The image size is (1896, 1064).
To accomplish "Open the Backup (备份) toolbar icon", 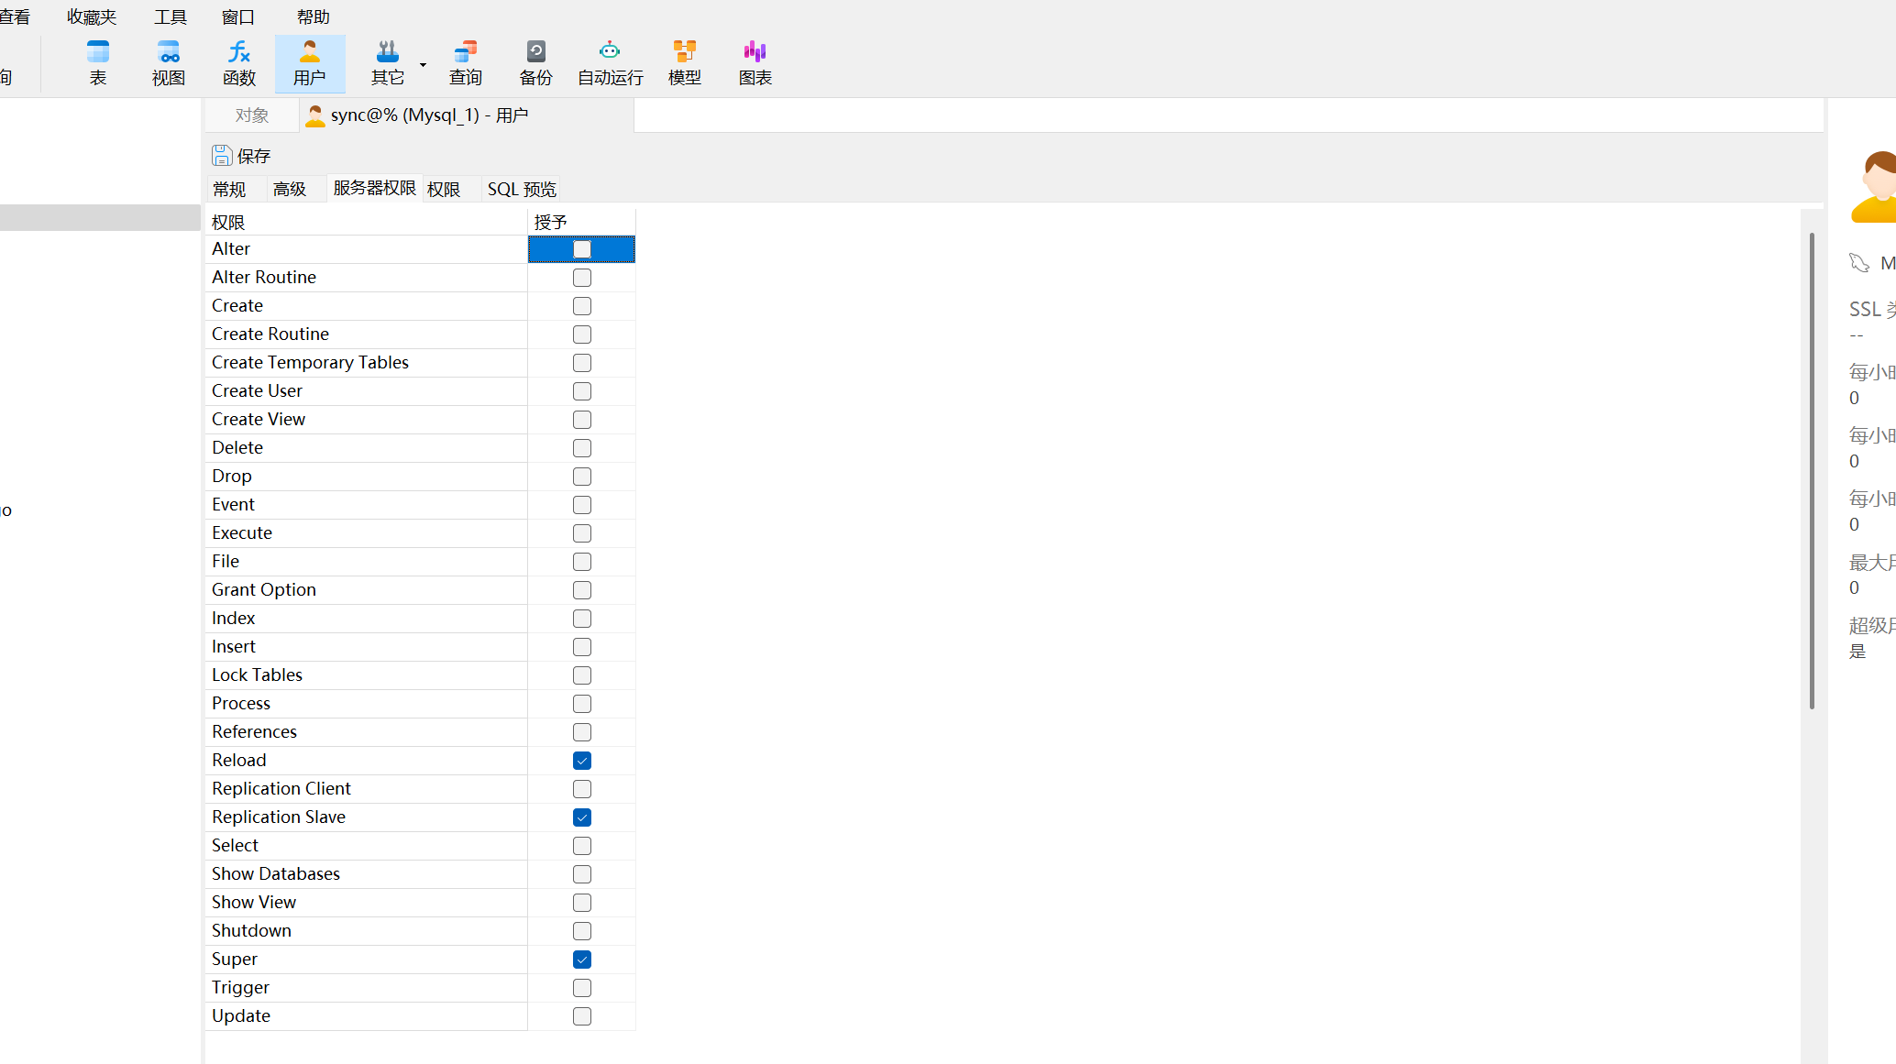I will [x=535, y=62].
